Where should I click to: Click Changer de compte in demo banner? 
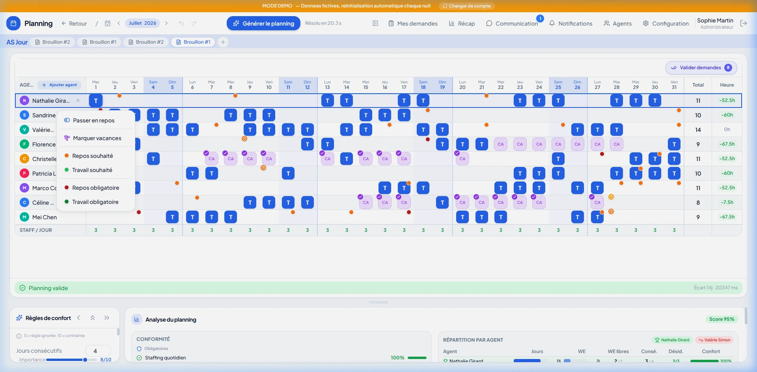point(466,6)
